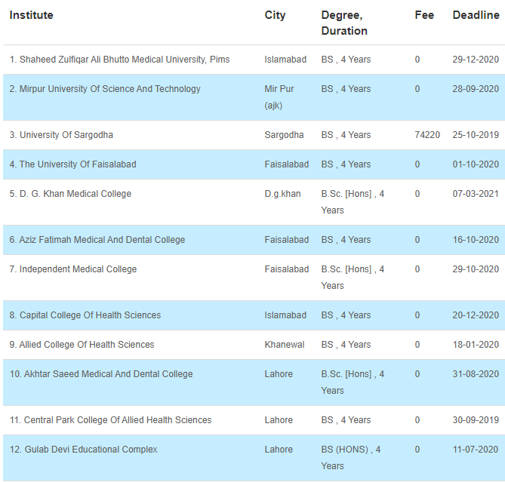Click deadline 29-10-2020
Viewport: 505px width, 482px height.
point(476,269)
